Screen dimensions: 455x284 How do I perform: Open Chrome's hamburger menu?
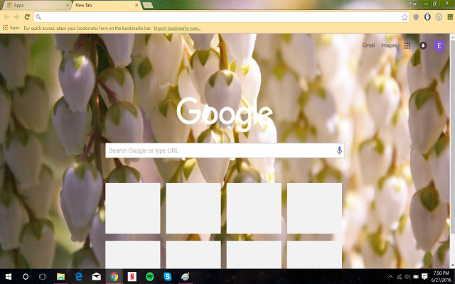pos(450,17)
